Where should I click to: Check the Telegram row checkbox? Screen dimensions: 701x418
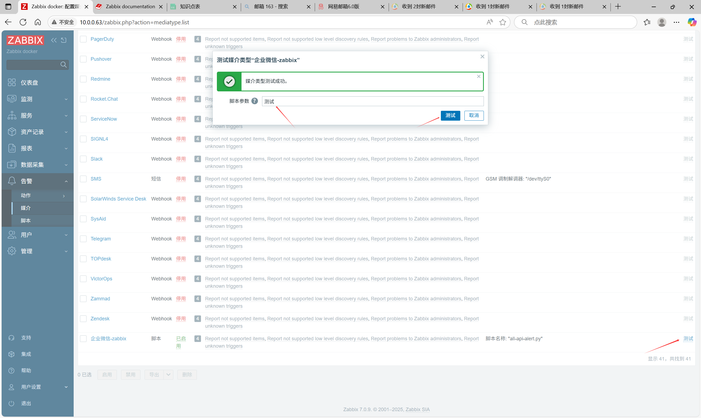(83, 239)
